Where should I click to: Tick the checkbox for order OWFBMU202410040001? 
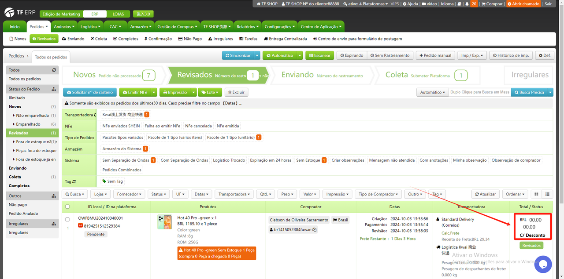coord(67,219)
